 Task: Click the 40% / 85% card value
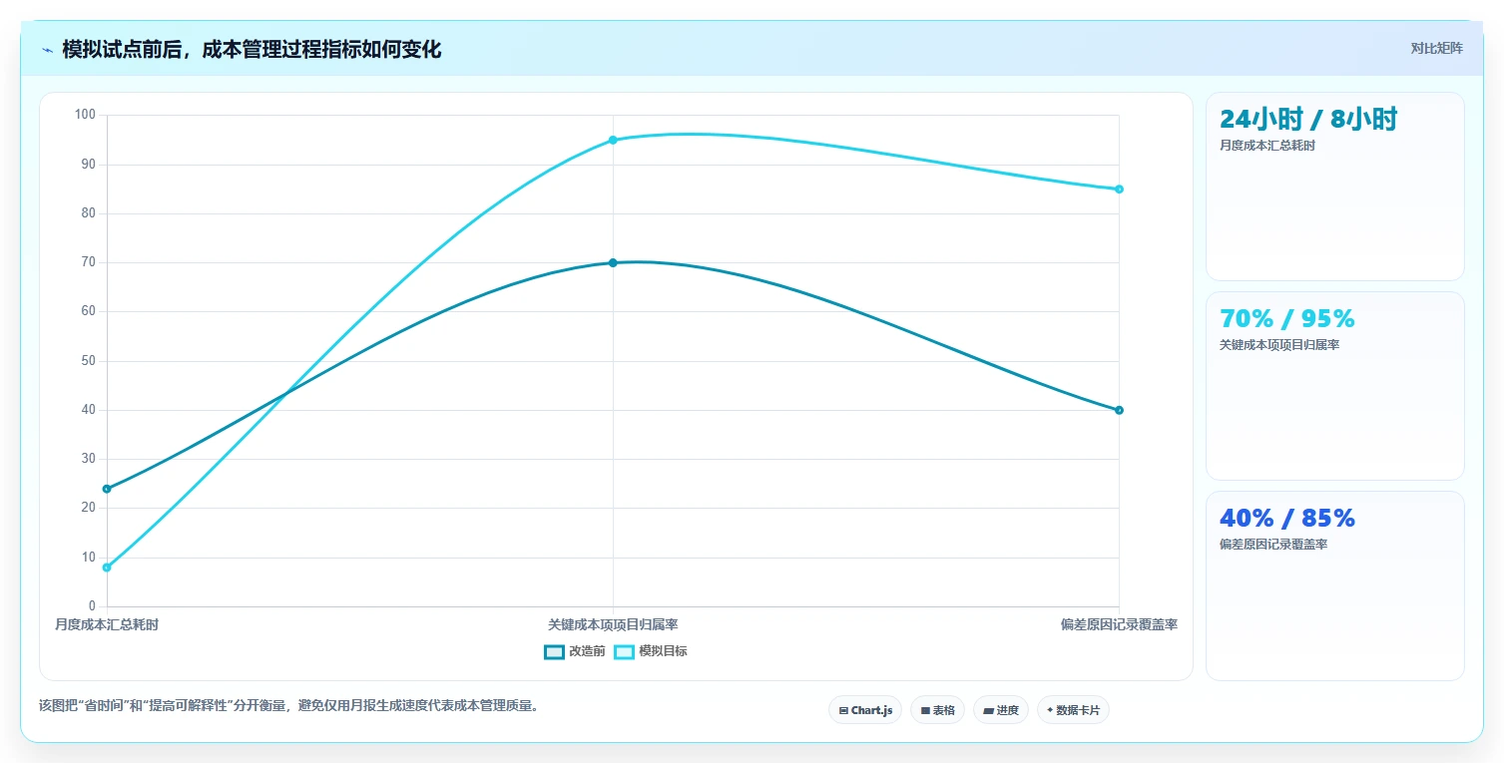1287,519
